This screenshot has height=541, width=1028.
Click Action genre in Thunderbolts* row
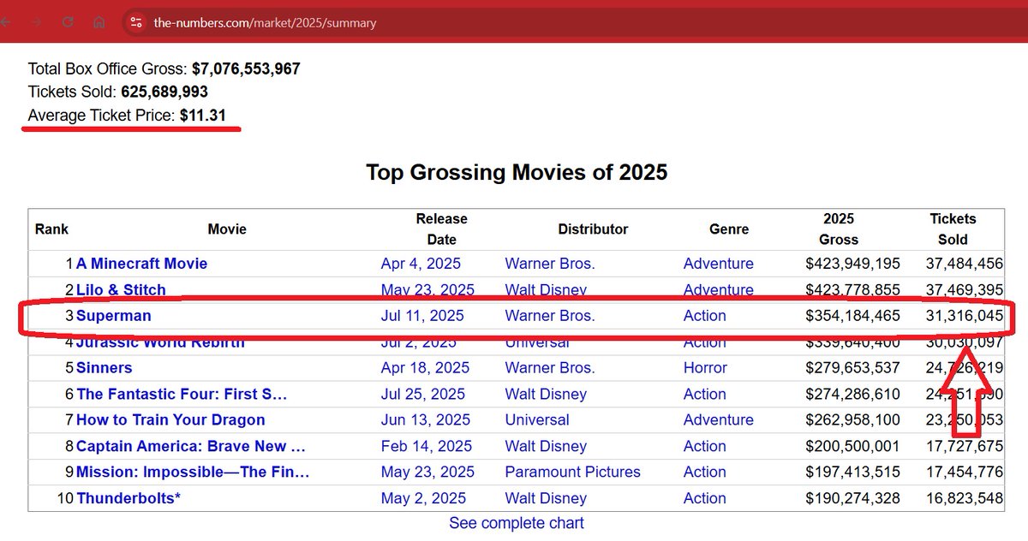coord(705,498)
